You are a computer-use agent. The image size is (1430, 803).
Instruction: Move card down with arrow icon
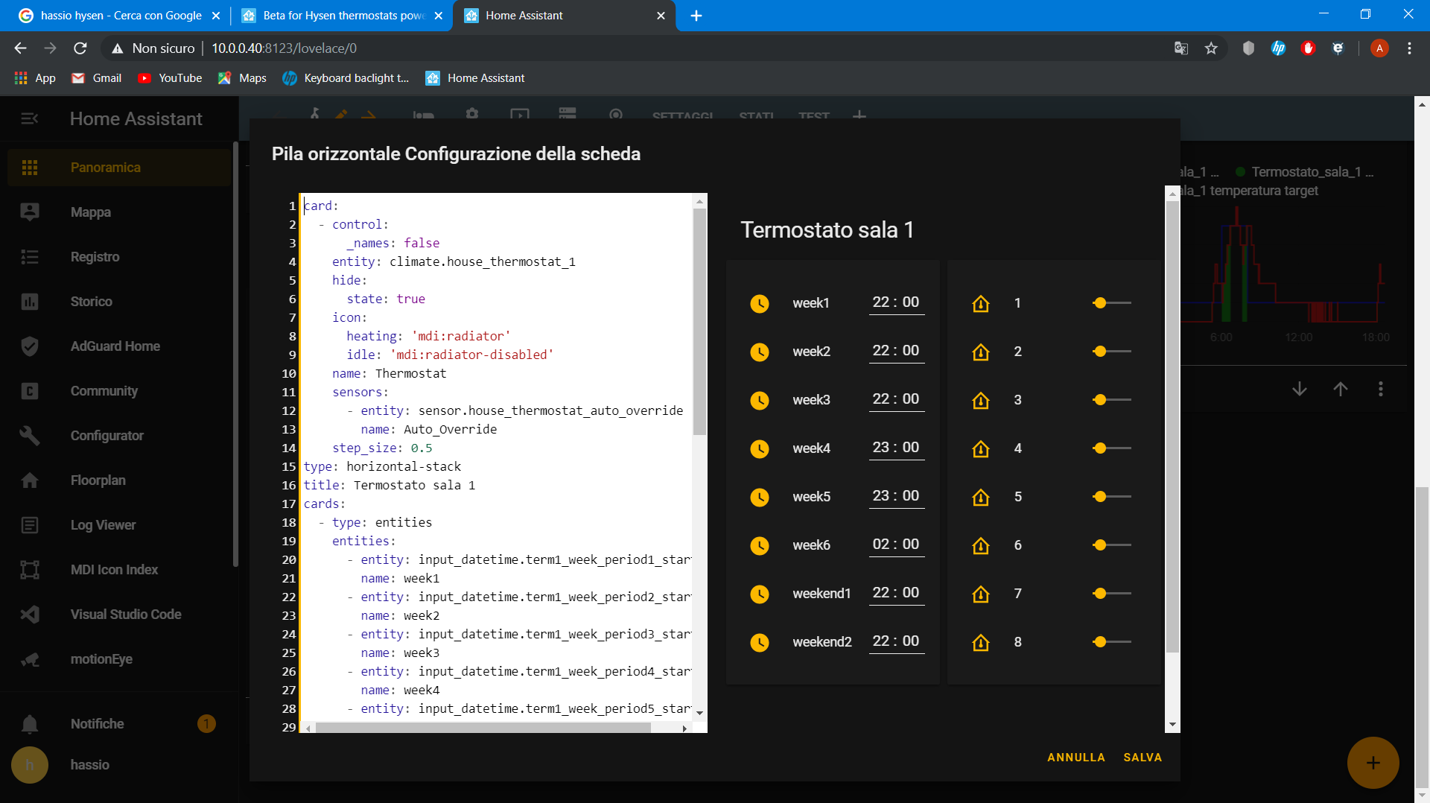pyautogui.click(x=1300, y=389)
